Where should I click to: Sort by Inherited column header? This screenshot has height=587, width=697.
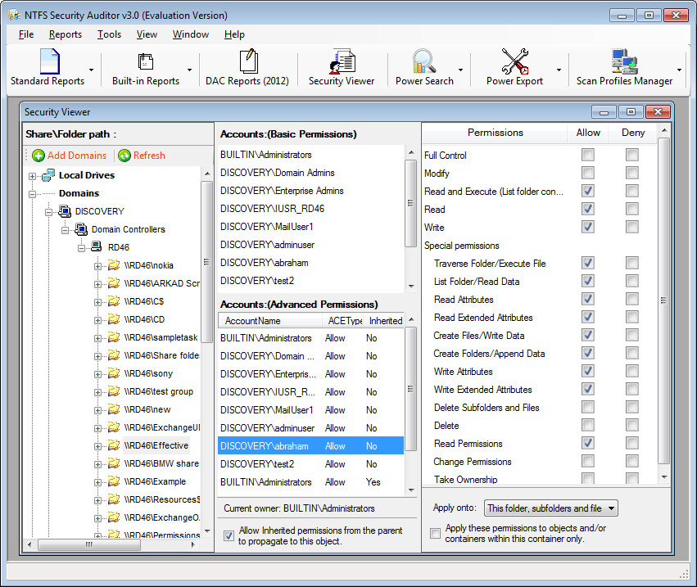(x=386, y=320)
